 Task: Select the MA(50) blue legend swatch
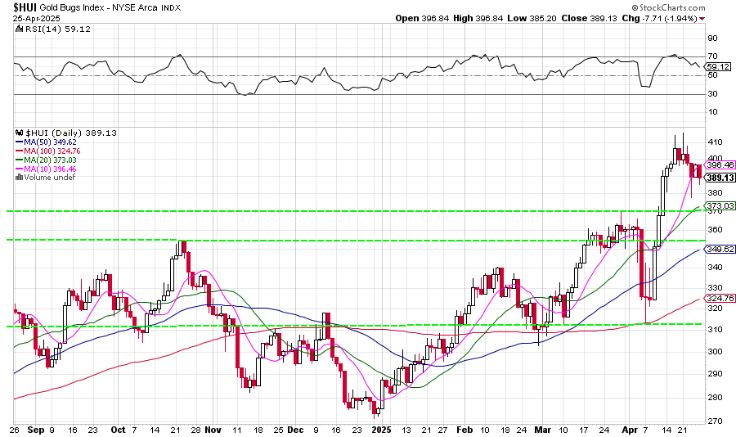click(20, 142)
